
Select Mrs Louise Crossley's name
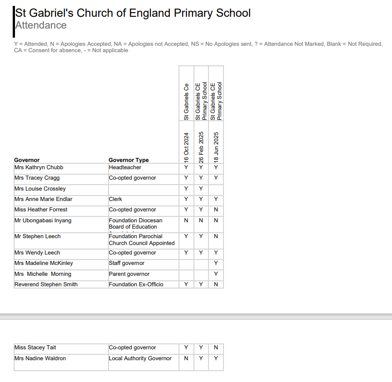[x=40, y=189]
